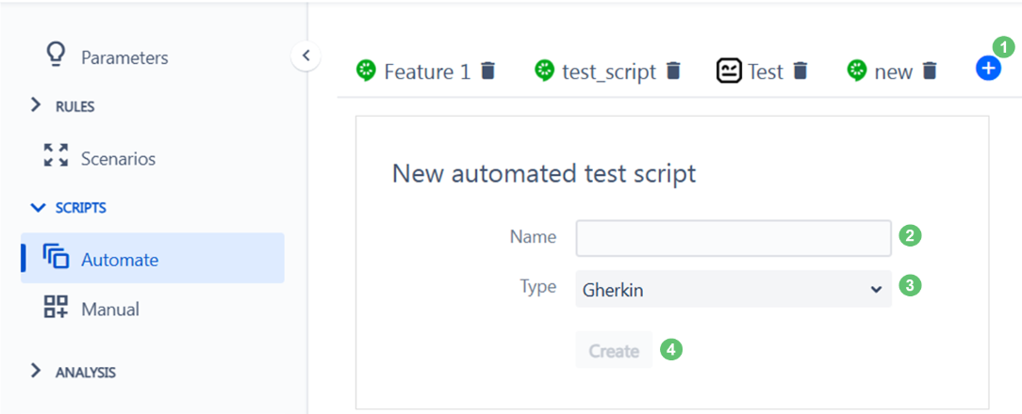The height and width of the screenshot is (414, 1022).
Task: Delete the 'new' script via trash icon
Action: 931,71
